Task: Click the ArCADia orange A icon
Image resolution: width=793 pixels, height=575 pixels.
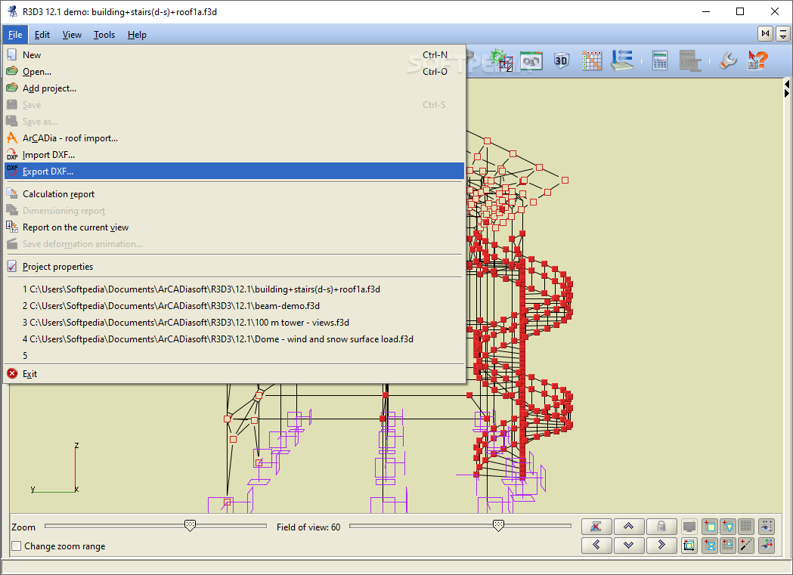Action: (x=12, y=138)
